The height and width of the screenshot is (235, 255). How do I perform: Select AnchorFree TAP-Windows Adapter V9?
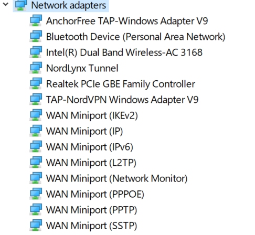point(127,21)
